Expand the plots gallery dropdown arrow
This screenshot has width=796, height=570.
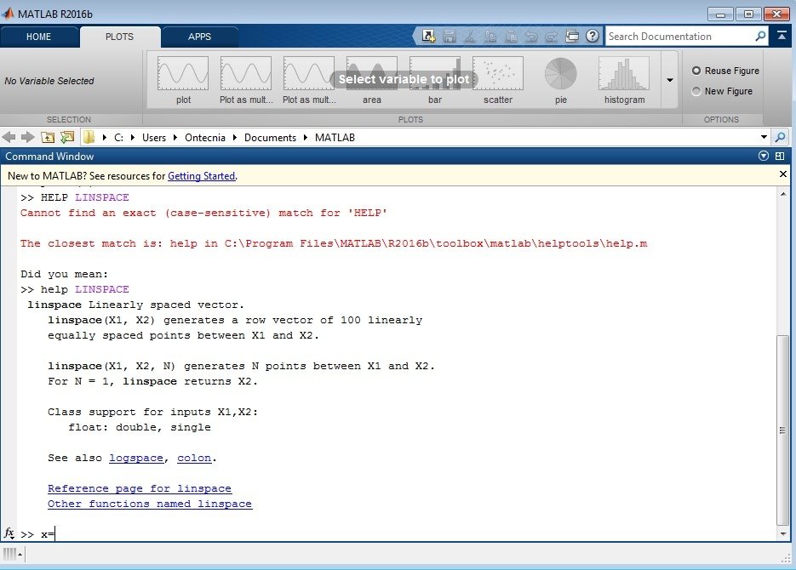[670, 80]
